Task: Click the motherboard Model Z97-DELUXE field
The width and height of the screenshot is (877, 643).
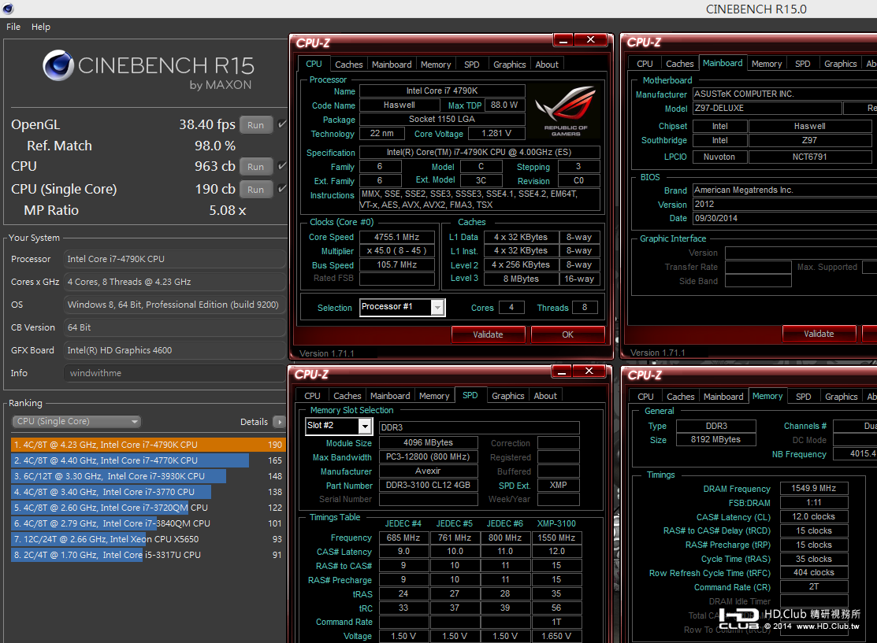Action: tap(767, 109)
